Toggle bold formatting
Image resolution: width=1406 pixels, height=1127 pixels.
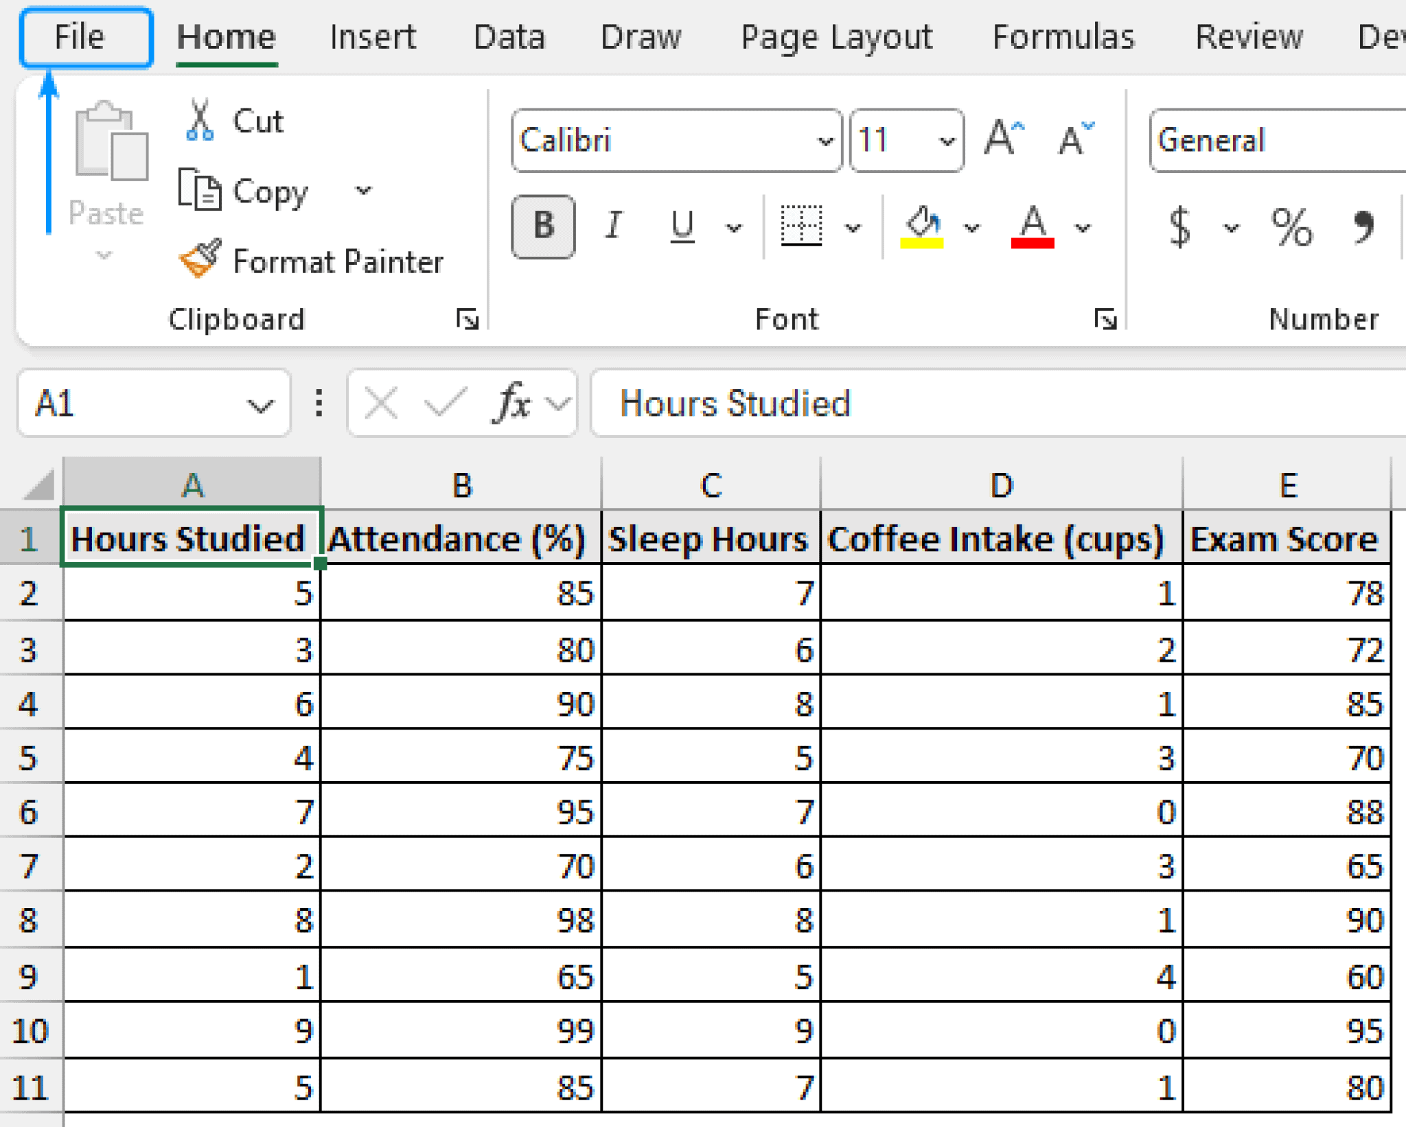pos(542,226)
